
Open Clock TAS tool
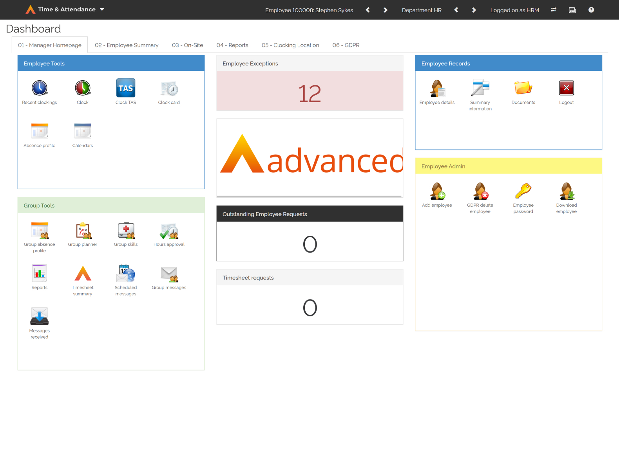point(126,88)
